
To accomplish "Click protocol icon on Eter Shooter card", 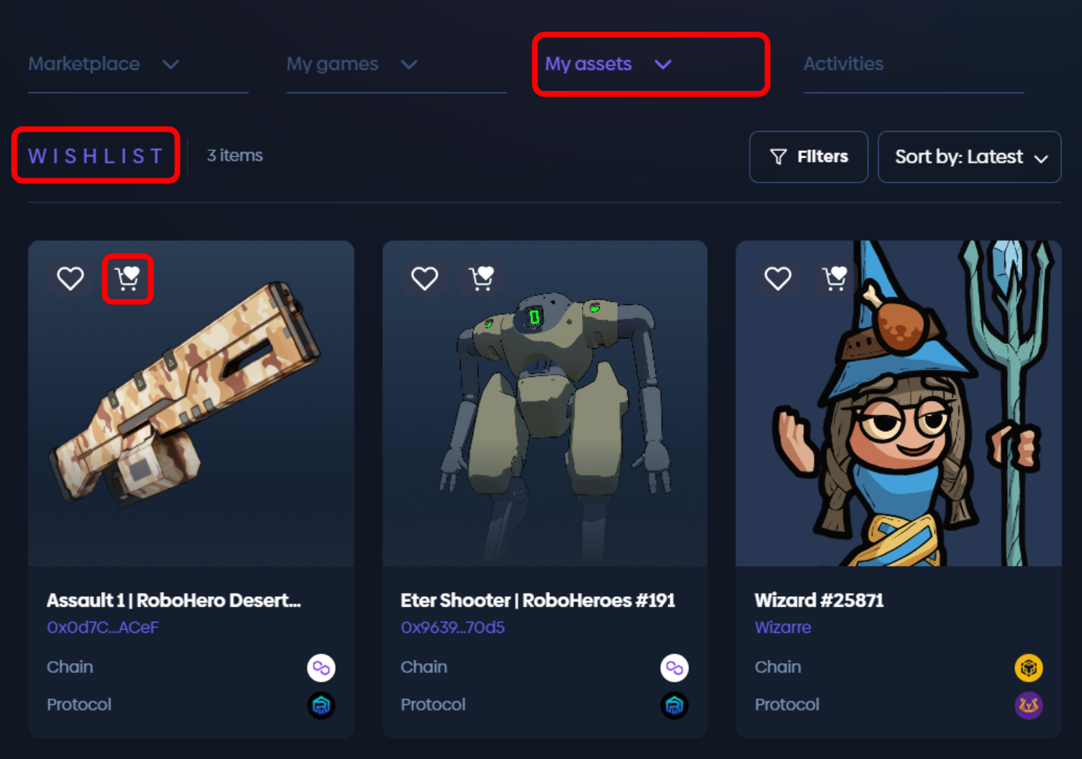I will coord(674,705).
